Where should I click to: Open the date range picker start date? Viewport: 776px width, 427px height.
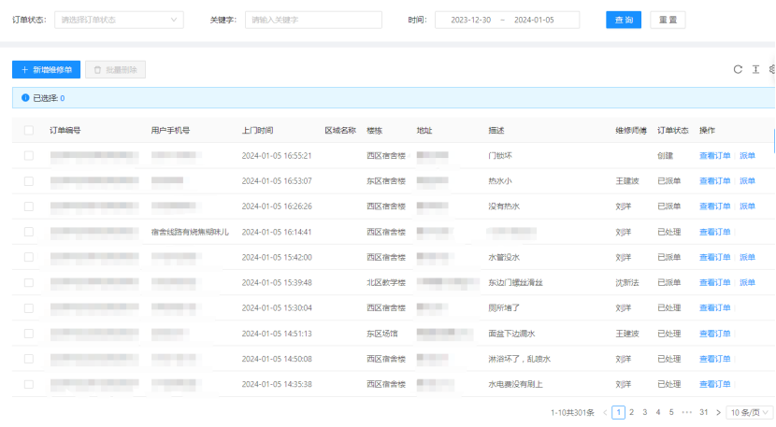click(471, 20)
